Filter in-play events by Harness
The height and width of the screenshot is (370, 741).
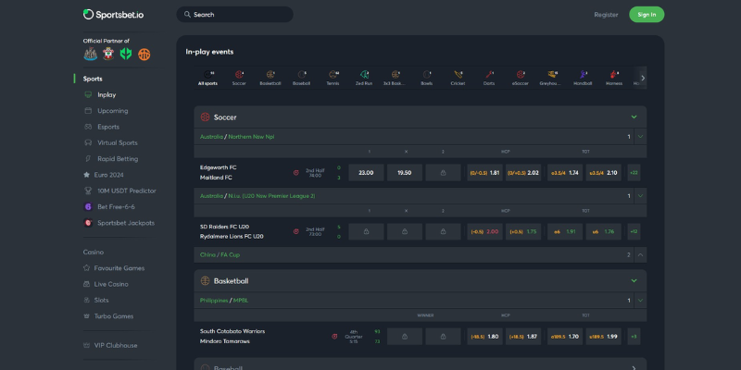pyautogui.click(x=614, y=78)
